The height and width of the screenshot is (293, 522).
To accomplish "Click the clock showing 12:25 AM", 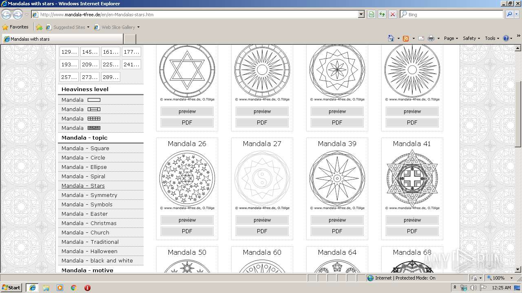I will coord(501,288).
